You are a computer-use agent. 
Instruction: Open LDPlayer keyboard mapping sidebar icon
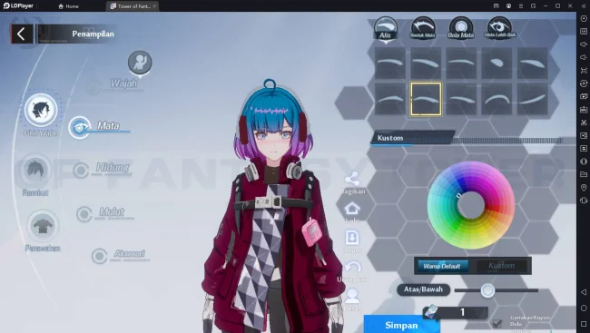[584, 31]
